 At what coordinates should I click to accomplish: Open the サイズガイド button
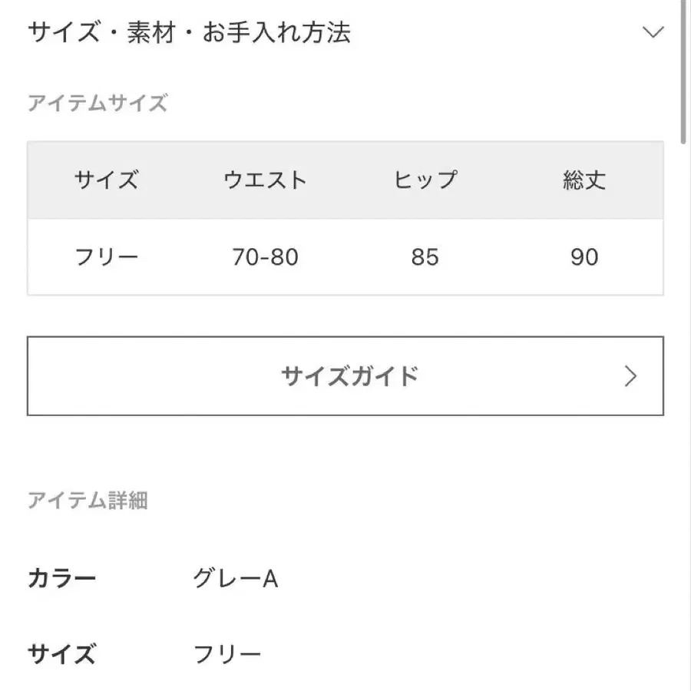tap(345, 376)
